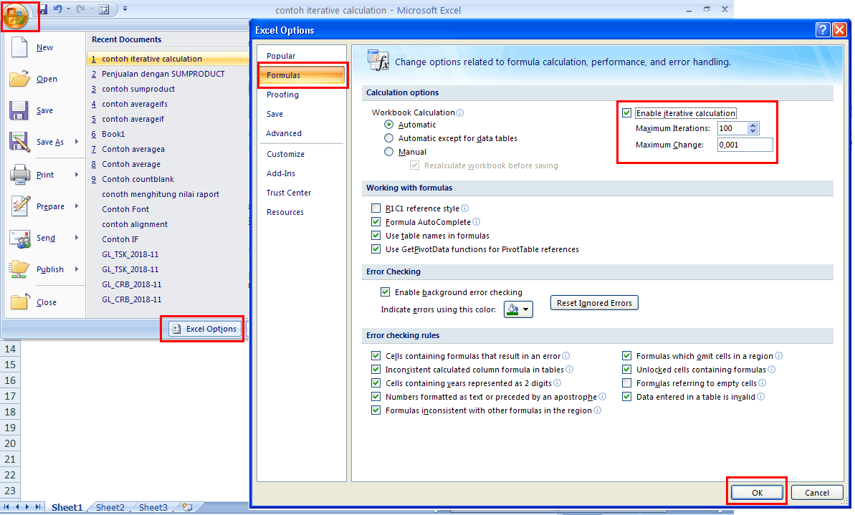The width and height of the screenshot is (855, 515).
Task: Select Manual workbook calculation radio button
Action: click(x=388, y=152)
